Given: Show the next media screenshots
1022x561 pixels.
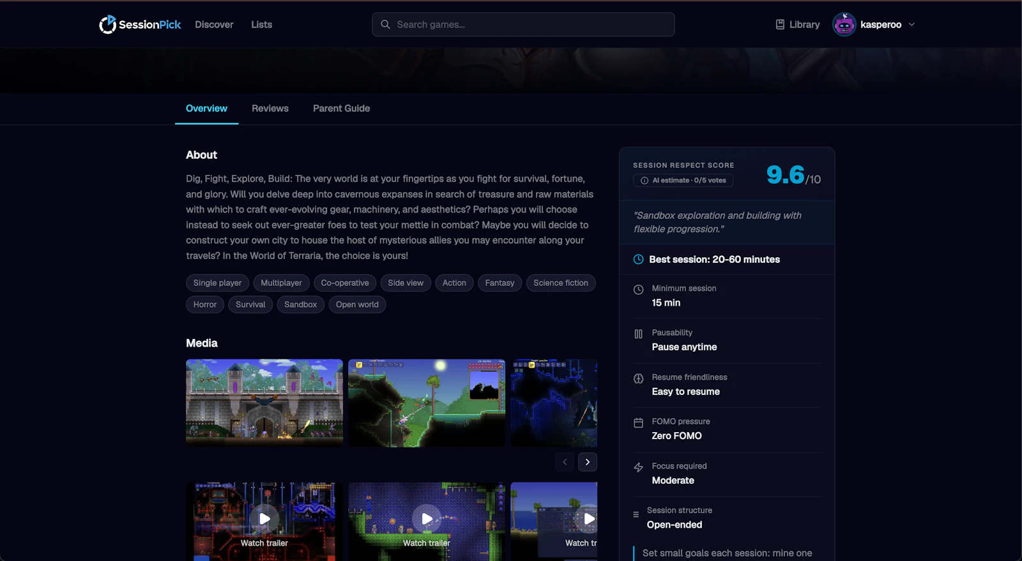Looking at the screenshot, I should click(x=588, y=462).
